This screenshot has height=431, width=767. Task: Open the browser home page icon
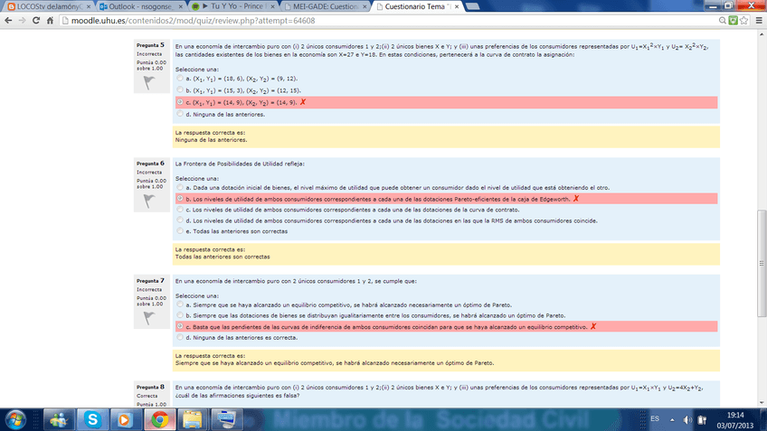pos(50,21)
